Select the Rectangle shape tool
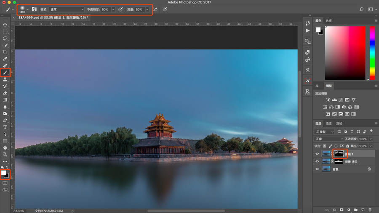The image size is (379, 213). click(x=5, y=141)
